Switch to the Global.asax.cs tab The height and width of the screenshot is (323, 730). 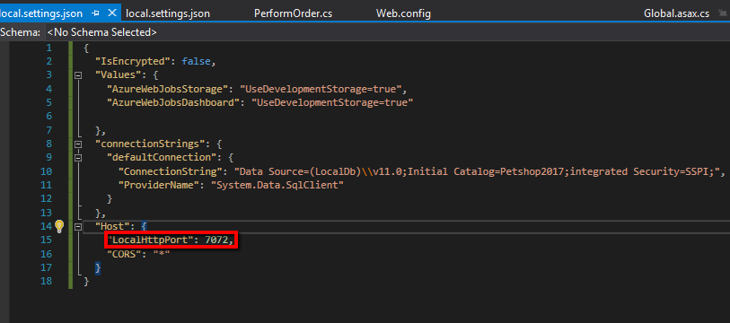(676, 13)
